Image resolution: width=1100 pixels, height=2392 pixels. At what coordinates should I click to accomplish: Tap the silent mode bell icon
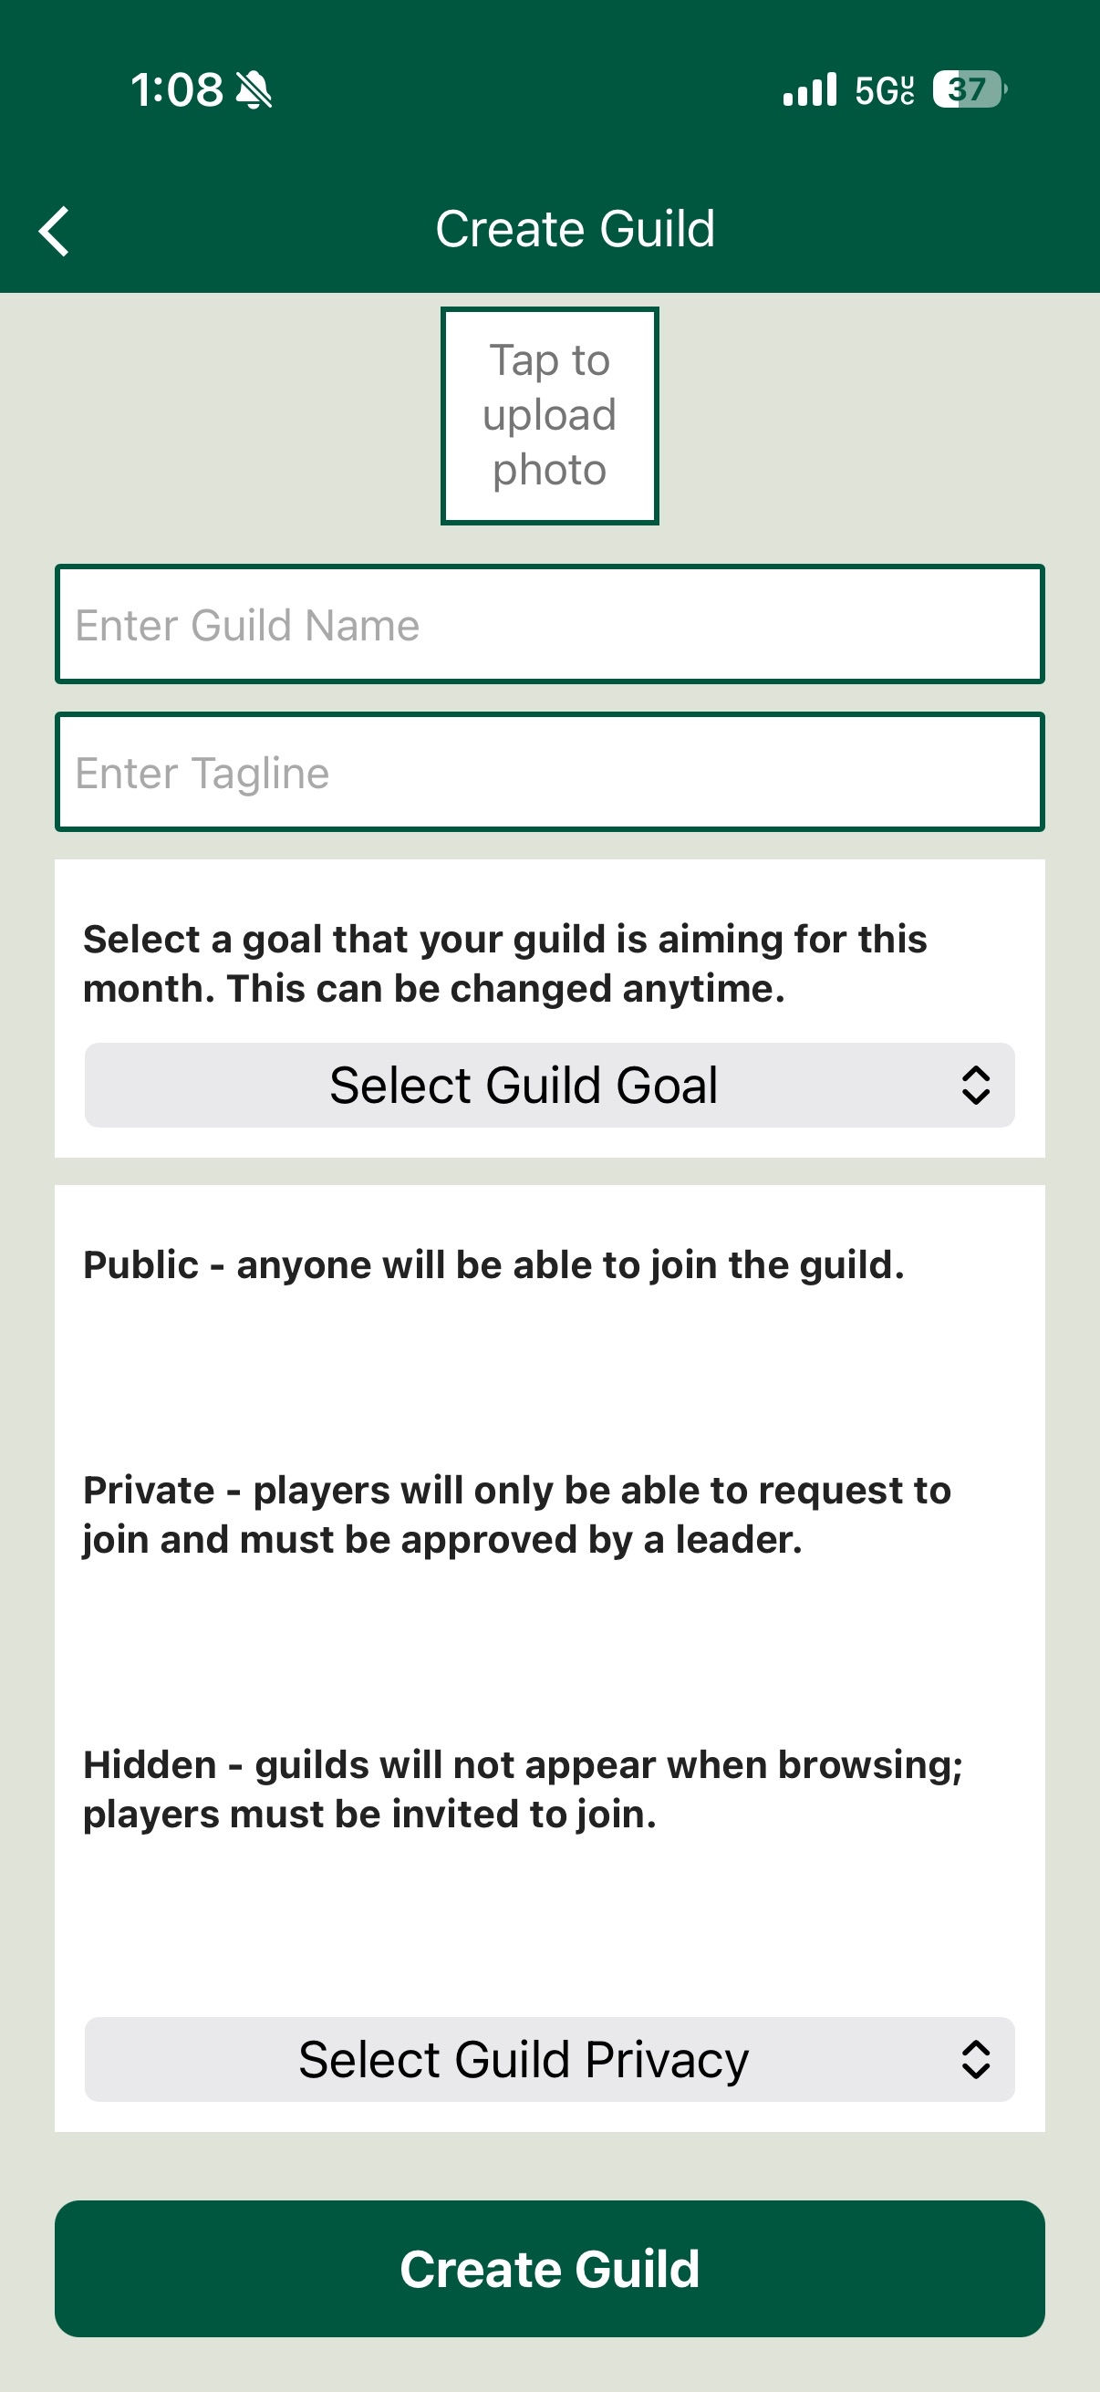(253, 91)
